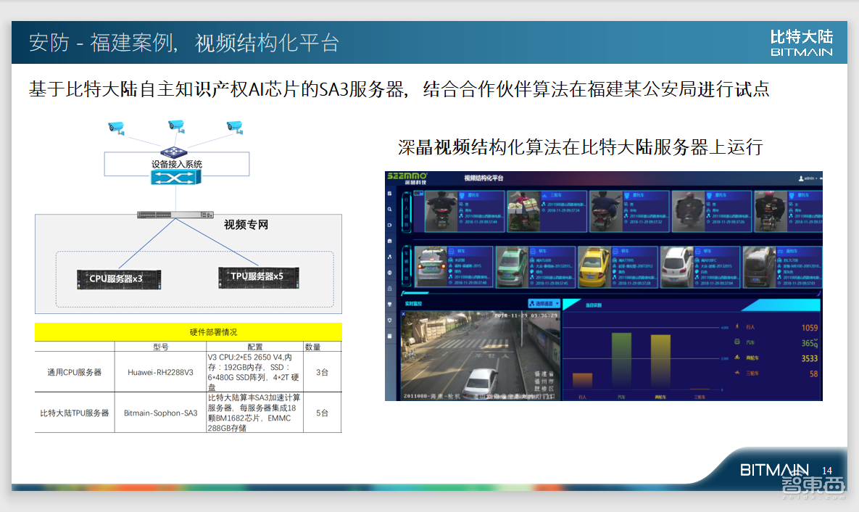Click the admin user icon at top right
Viewport: 859px width, 512px height.
click(801, 178)
